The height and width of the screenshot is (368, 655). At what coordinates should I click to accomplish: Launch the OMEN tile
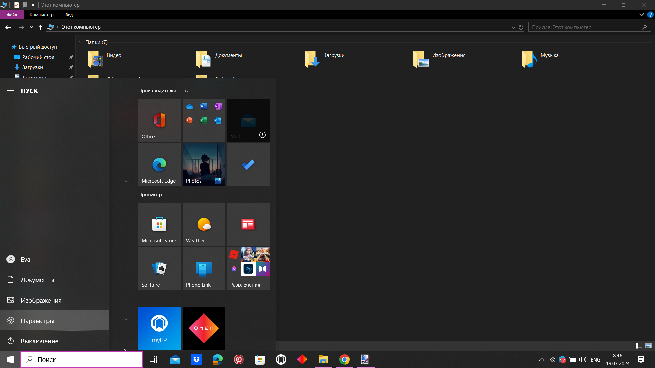[204, 328]
